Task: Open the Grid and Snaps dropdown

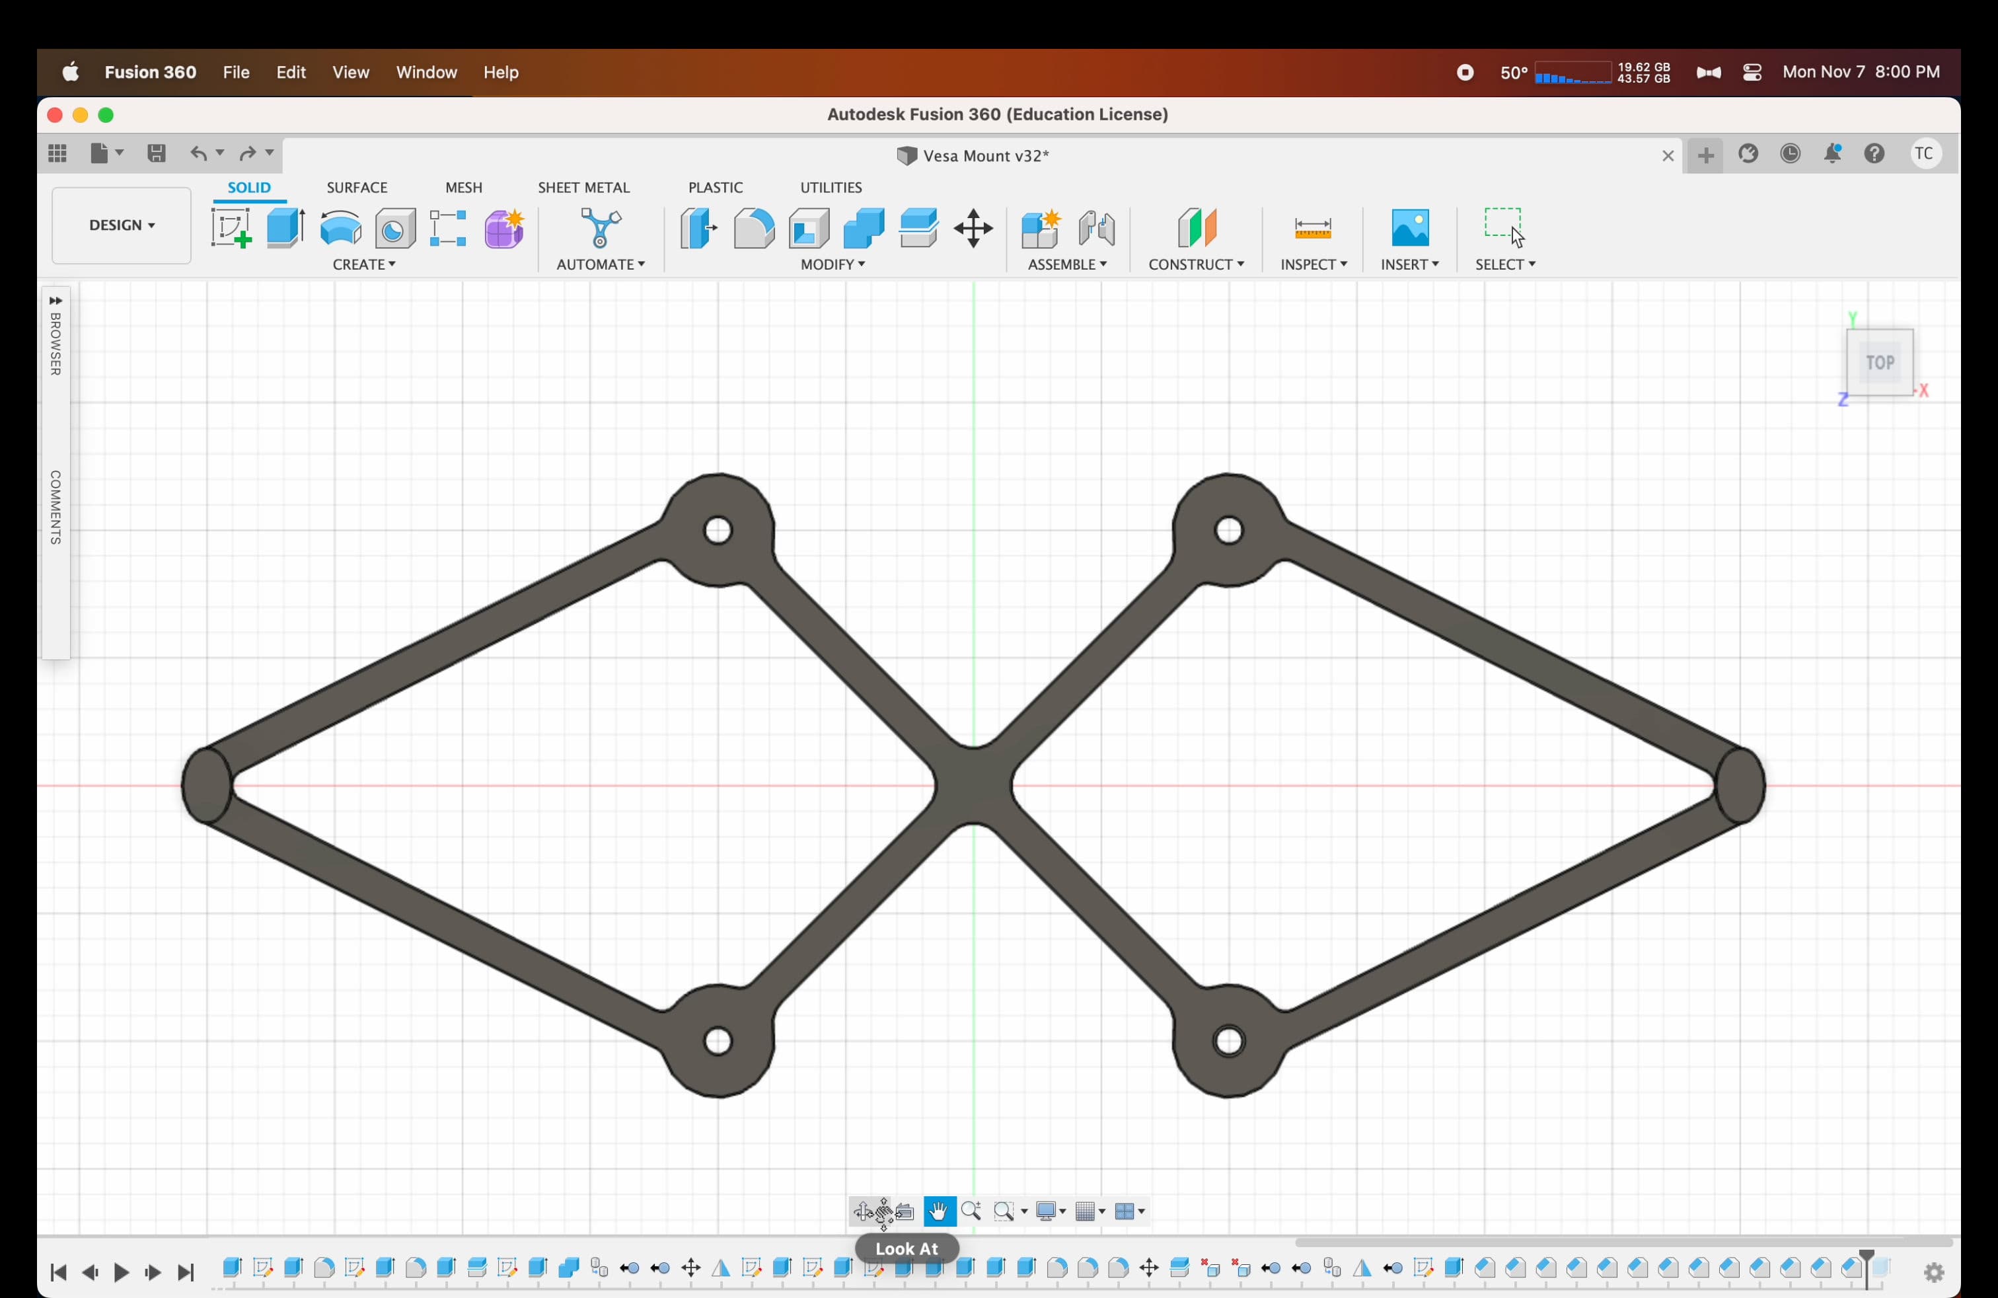Action: pyautogui.click(x=1090, y=1211)
